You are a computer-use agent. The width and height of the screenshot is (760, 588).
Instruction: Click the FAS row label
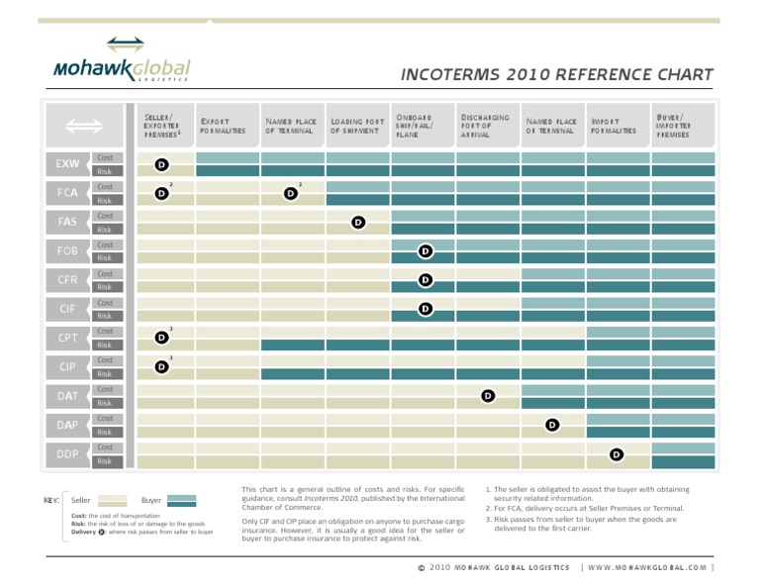click(68, 222)
